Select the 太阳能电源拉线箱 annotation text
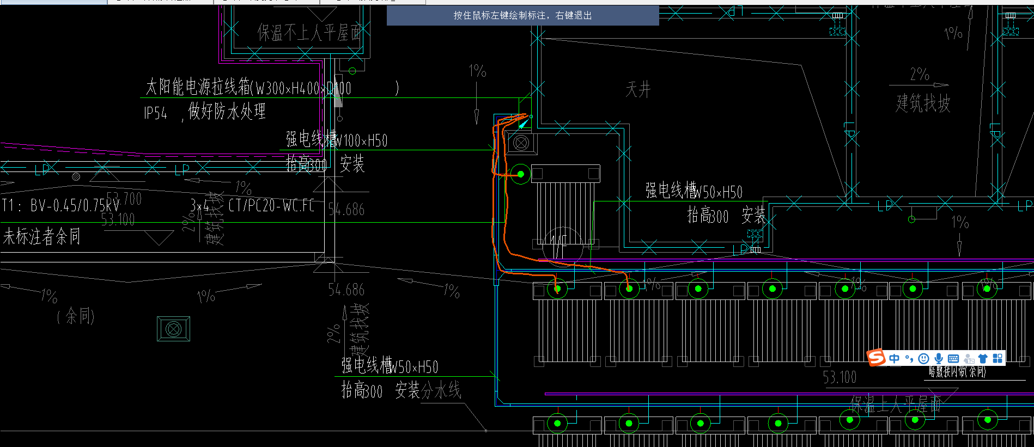The height and width of the screenshot is (447, 1034). tap(272, 87)
